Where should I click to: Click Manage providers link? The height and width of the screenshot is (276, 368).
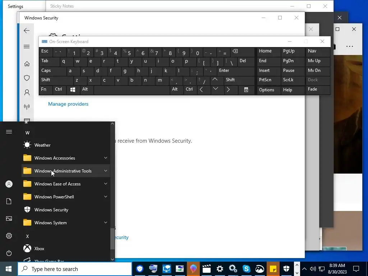click(x=68, y=104)
